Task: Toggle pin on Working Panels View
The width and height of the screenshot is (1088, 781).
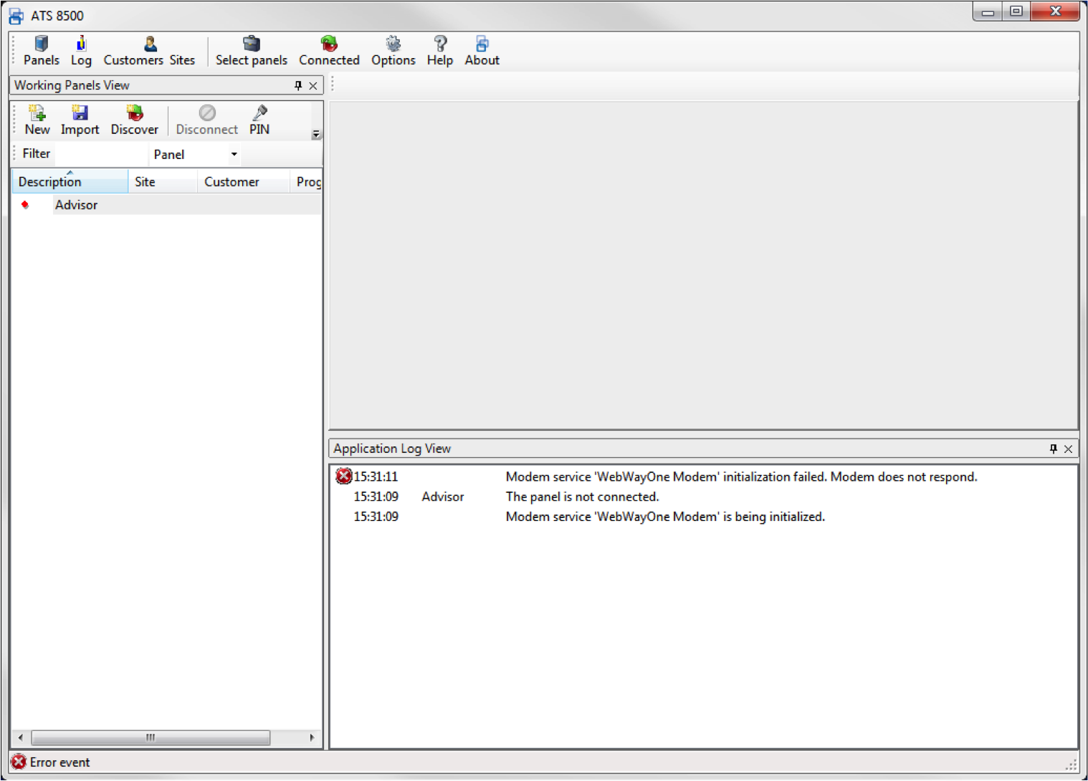Action: 298,86
